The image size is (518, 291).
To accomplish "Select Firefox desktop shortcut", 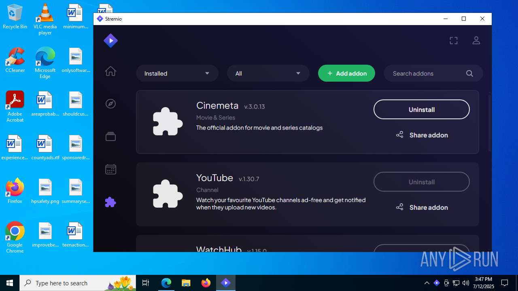I will pyautogui.click(x=15, y=191).
